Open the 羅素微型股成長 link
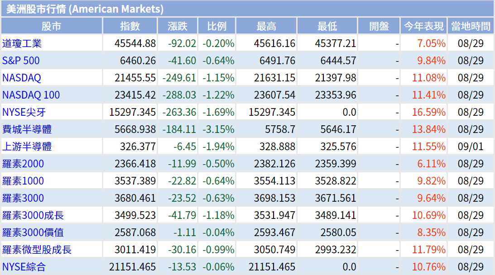 (x=37, y=250)
